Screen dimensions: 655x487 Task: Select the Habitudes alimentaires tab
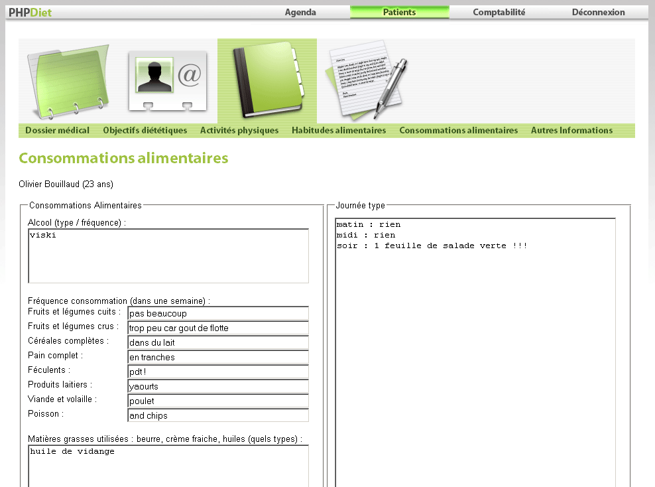[x=339, y=131]
